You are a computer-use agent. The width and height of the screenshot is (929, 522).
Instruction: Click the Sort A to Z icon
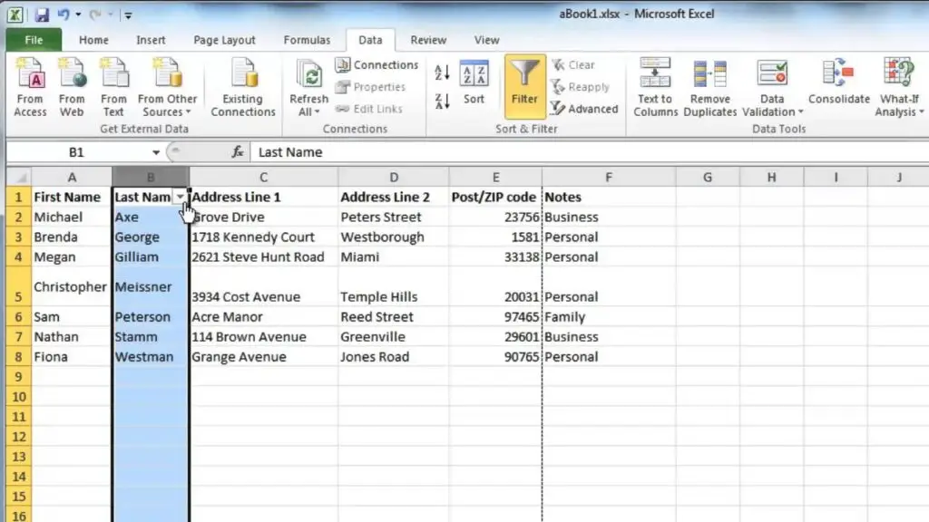pos(443,72)
